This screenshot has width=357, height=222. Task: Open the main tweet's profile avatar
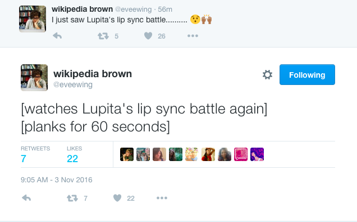pos(34,78)
